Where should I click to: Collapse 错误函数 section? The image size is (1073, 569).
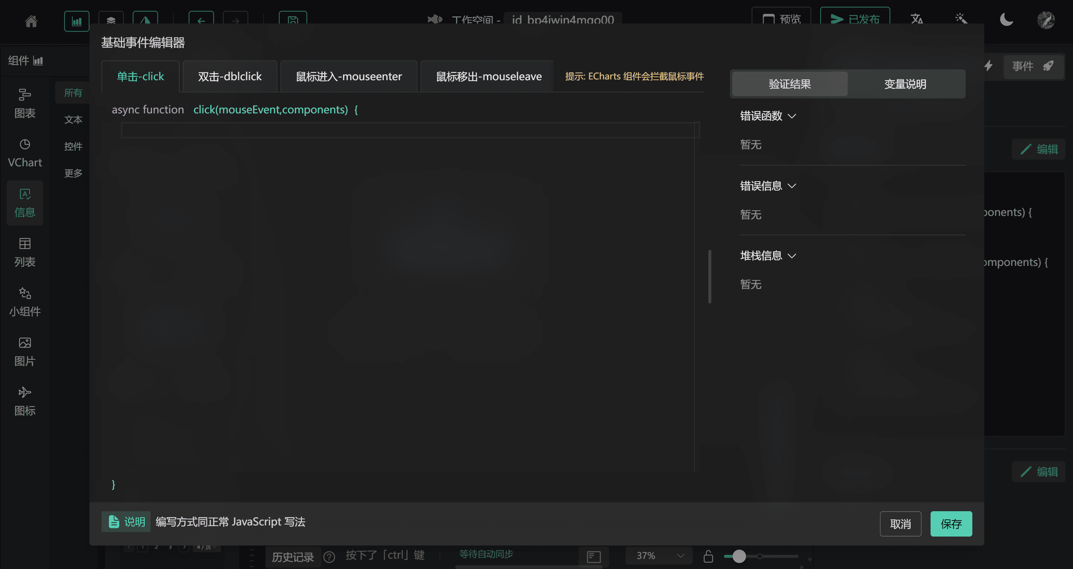(768, 116)
